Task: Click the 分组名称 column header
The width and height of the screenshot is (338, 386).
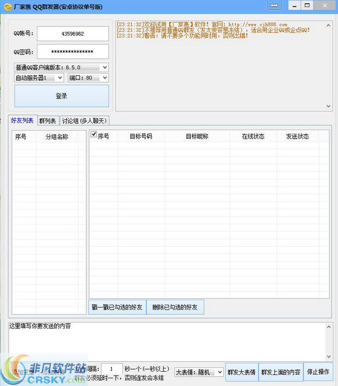Action: point(57,137)
